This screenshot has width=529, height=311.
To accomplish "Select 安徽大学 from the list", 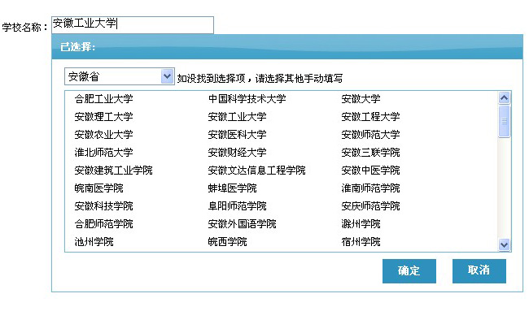I will pos(361,99).
